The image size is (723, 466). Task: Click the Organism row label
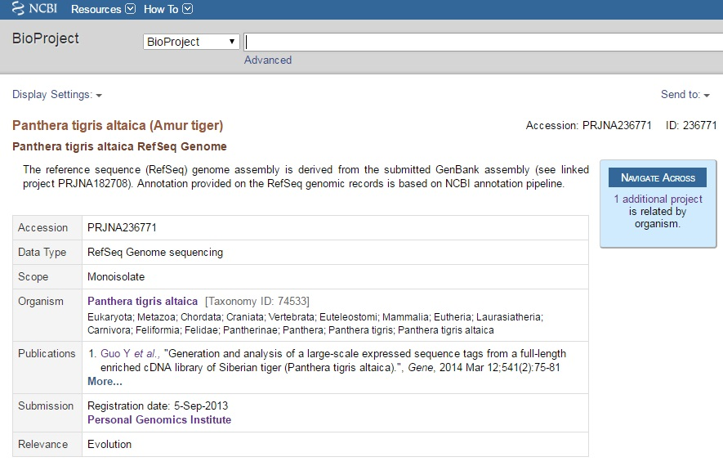[41, 302]
